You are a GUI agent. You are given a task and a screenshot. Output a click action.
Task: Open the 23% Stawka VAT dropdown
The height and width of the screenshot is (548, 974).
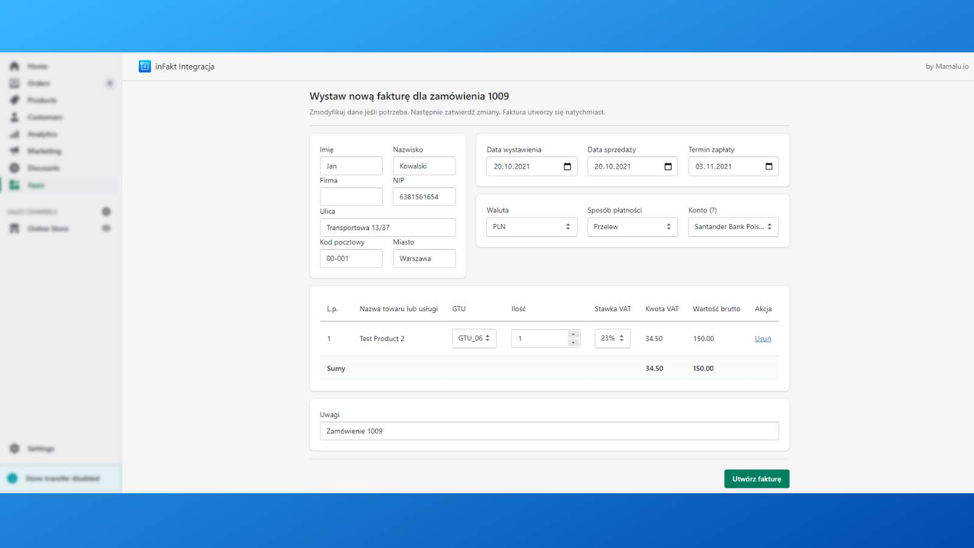[612, 339]
